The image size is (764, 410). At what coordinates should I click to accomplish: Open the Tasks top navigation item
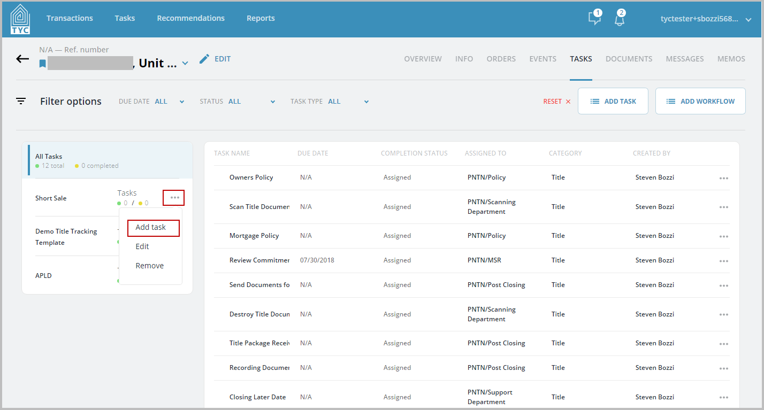[x=125, y=18]
